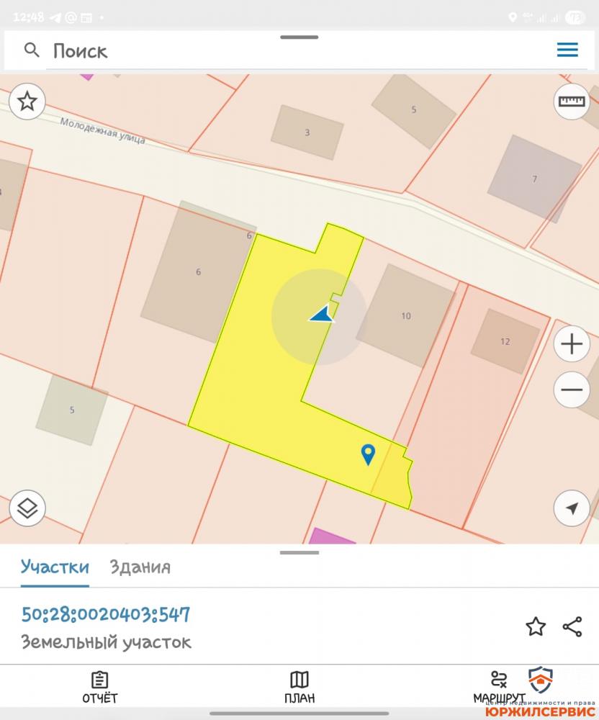Select the Участки tab

pyautogui.click(x=55, y=567)
